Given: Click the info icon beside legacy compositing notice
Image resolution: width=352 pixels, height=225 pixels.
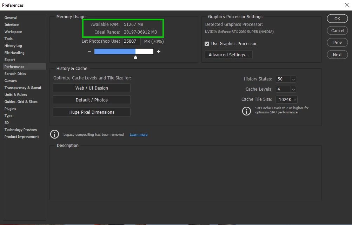Looking at the screenshot, I should pos(54,134).
